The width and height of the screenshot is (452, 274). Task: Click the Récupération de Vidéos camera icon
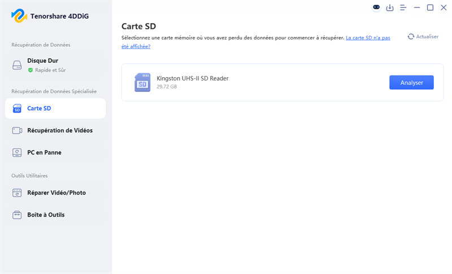(17, 131)
